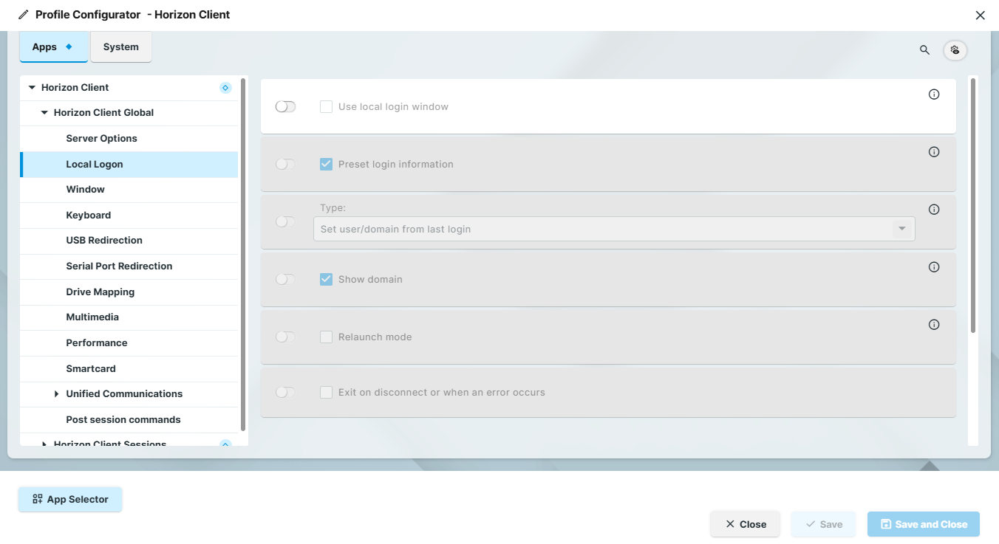Open the search magnifier
The height and width of the screenshot is (544, 999).
[924, 50]
